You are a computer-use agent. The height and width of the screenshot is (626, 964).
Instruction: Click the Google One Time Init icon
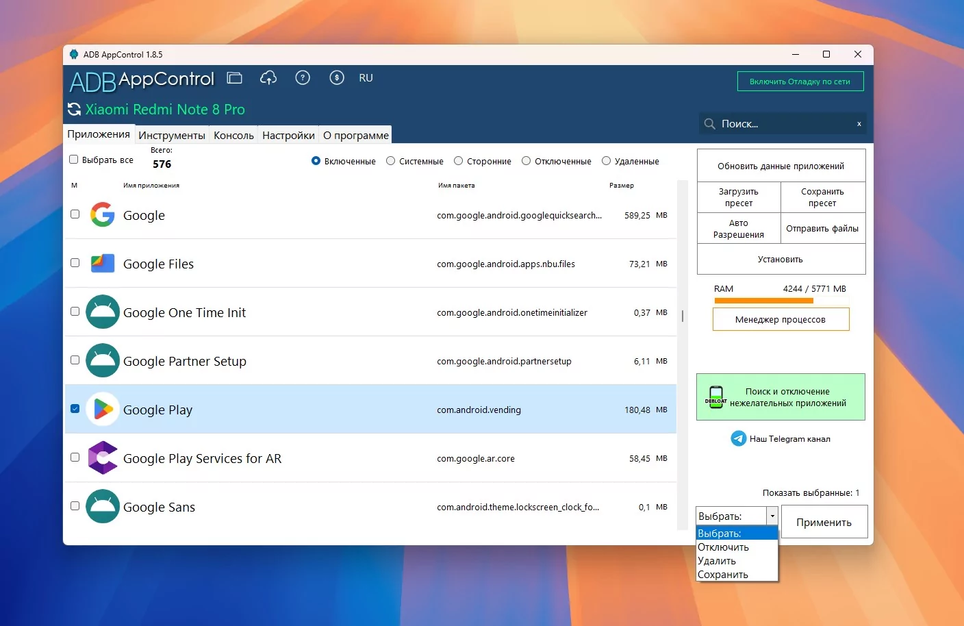[x=103, y=312]
